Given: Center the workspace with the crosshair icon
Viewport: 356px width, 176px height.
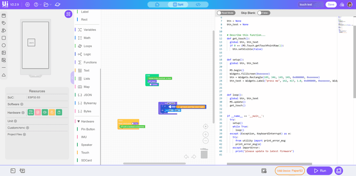Looking at the screenshot, I should pos(206,126).
